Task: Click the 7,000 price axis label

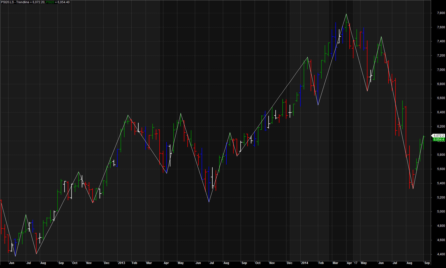Action: point(441,70)
